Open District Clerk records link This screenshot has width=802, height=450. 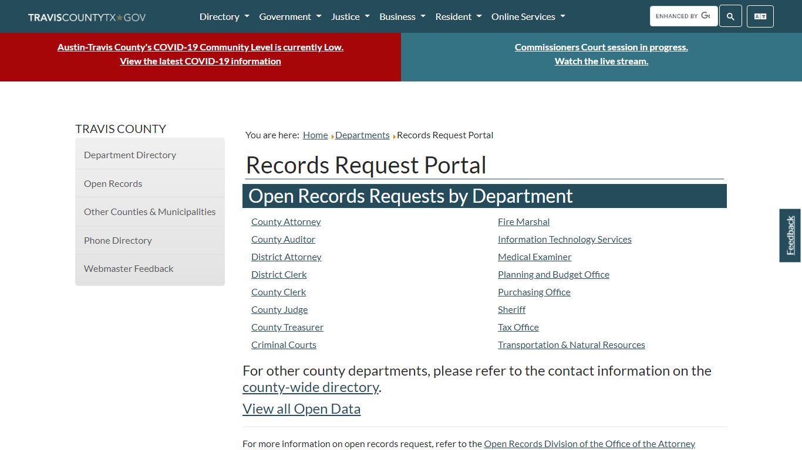click(279, 274)
